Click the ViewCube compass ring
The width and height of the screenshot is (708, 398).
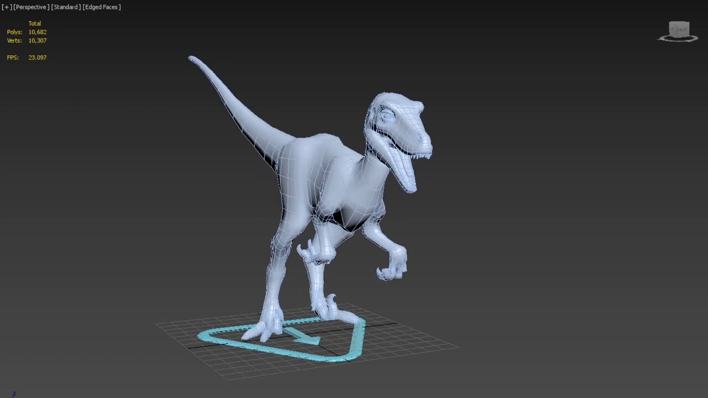678,41
